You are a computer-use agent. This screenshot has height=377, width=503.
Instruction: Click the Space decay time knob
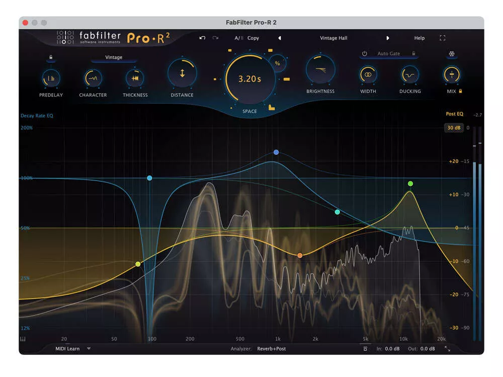[x=250, y=79]
